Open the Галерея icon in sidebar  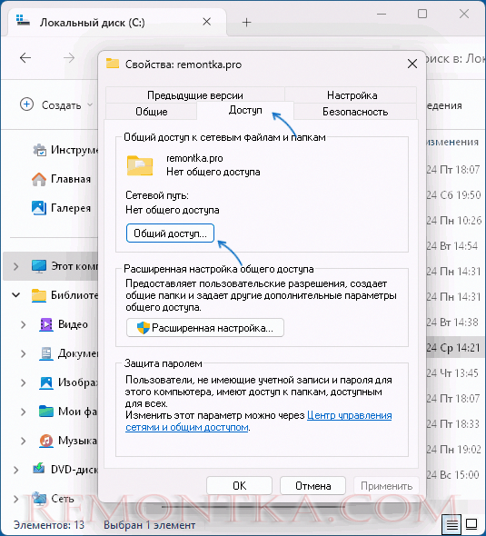39,208
